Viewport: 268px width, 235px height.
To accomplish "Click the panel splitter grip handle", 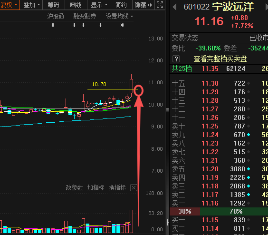I will click(167, 110).
